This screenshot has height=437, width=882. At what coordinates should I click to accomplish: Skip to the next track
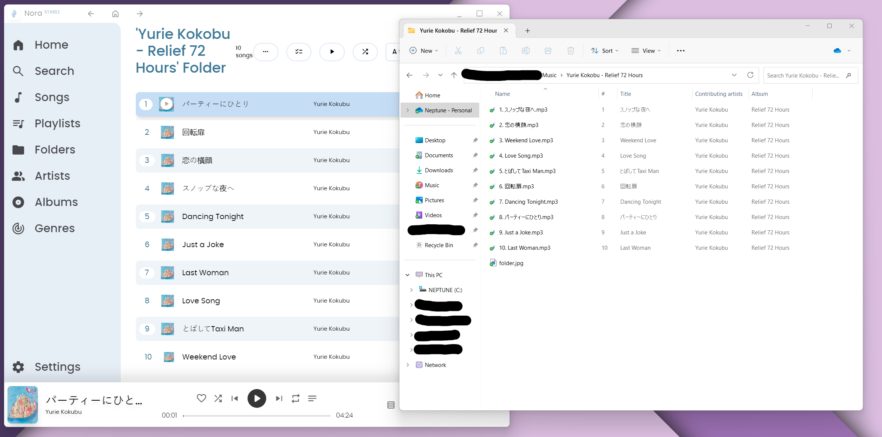(279, 398)
